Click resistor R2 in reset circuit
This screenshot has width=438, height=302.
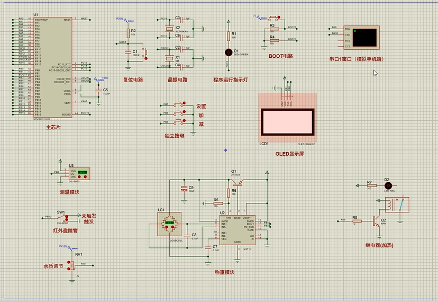tap(128, 33)
